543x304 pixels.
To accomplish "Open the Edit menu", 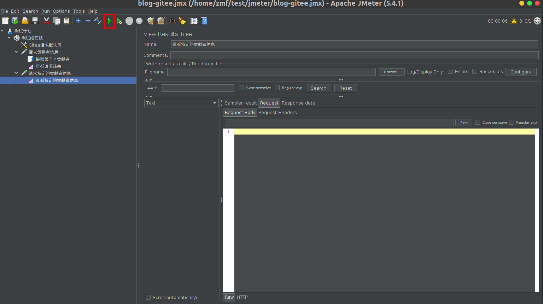I will (x=15, y=11).
